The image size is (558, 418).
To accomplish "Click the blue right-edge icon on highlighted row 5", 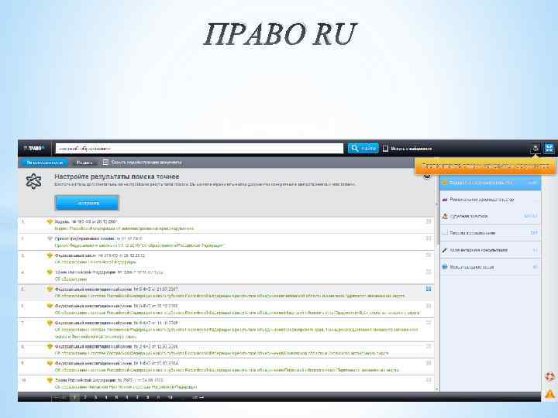I will 429,289.
